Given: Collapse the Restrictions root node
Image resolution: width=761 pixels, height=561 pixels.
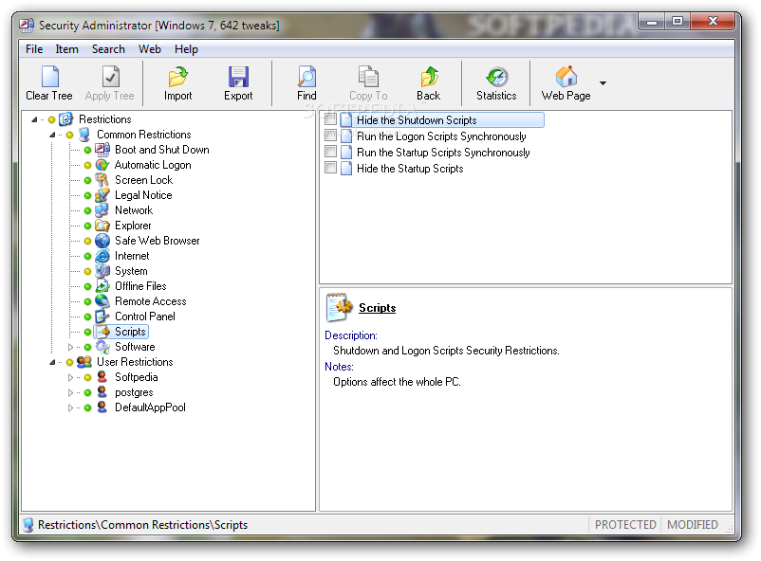Looking at the screenshot, I should [34, 119].
